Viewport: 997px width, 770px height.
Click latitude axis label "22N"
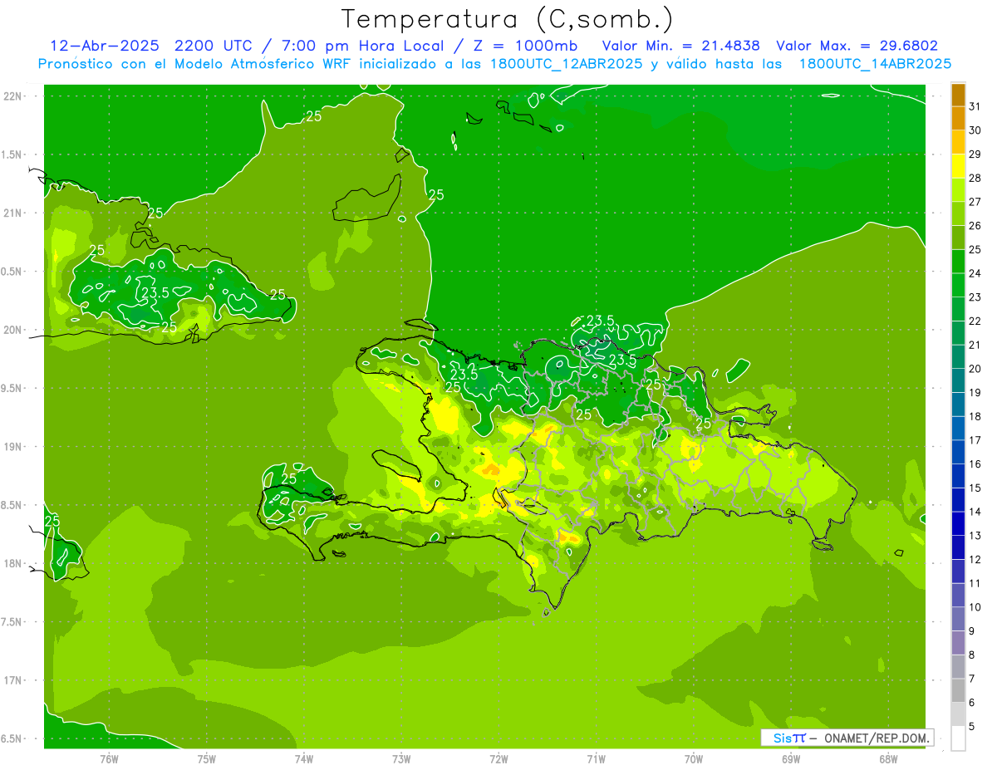pyautogui.click(x=12, y=96)
